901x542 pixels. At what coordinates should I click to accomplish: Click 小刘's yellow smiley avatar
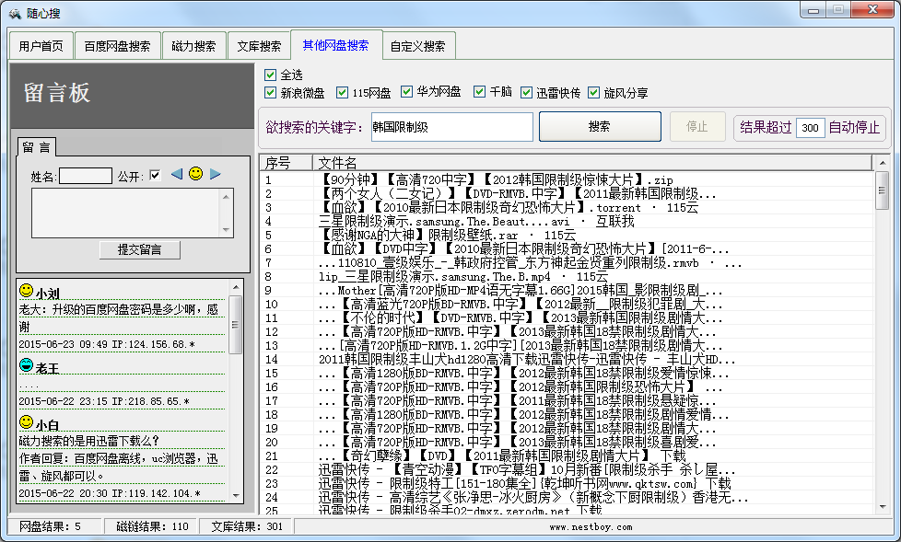(x=26, y=292)
